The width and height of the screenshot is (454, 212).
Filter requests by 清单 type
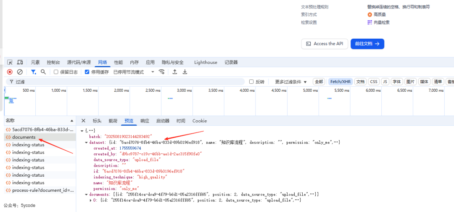click(438, 82)
